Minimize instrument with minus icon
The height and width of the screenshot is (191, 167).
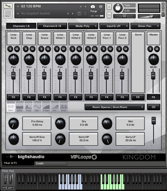coord(163,8)
